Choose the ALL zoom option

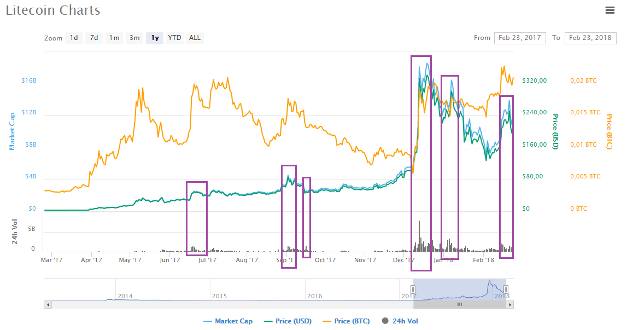195,38
